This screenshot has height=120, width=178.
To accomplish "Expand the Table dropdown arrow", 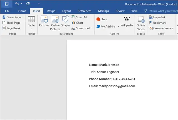I will tap(31, 29).
